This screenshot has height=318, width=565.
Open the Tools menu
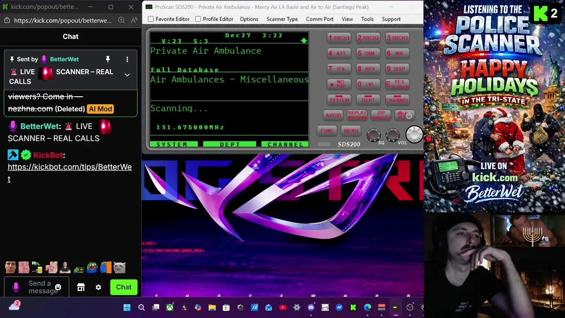coord(367,19)
